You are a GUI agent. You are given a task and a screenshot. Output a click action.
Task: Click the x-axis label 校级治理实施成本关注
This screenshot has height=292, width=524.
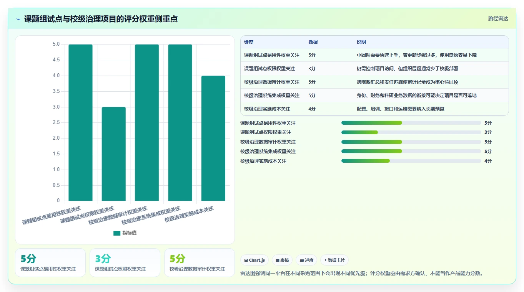pos(189,215)
